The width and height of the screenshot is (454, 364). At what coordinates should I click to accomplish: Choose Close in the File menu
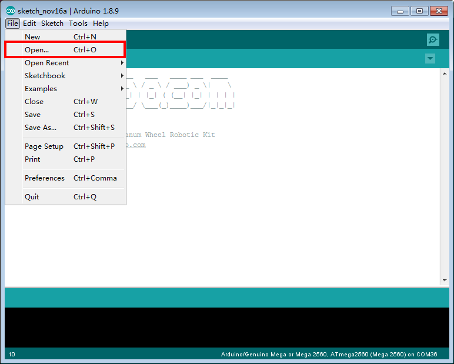(66, 102)
